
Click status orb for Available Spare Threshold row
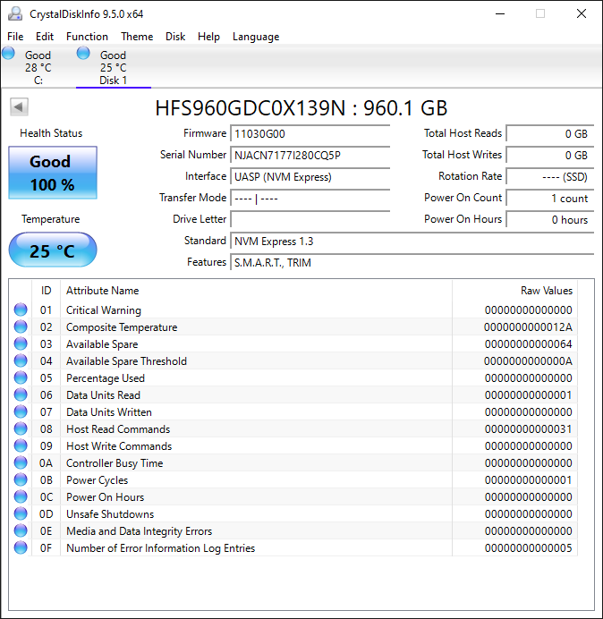(x=21, y=360)
